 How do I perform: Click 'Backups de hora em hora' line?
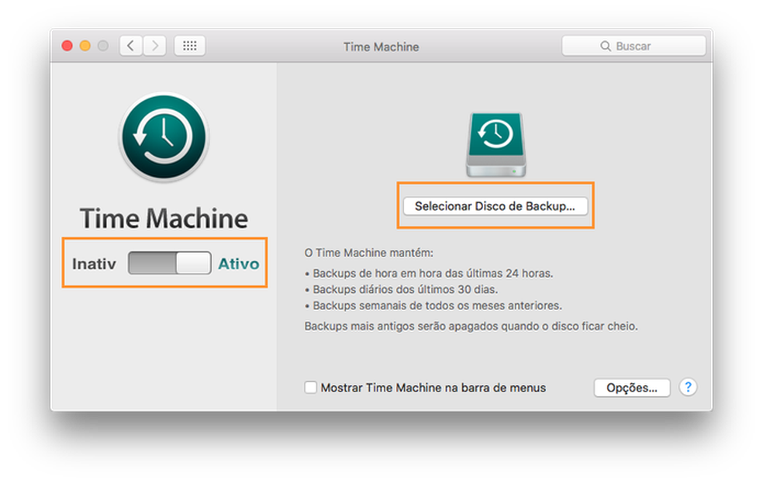pos(430,274)
